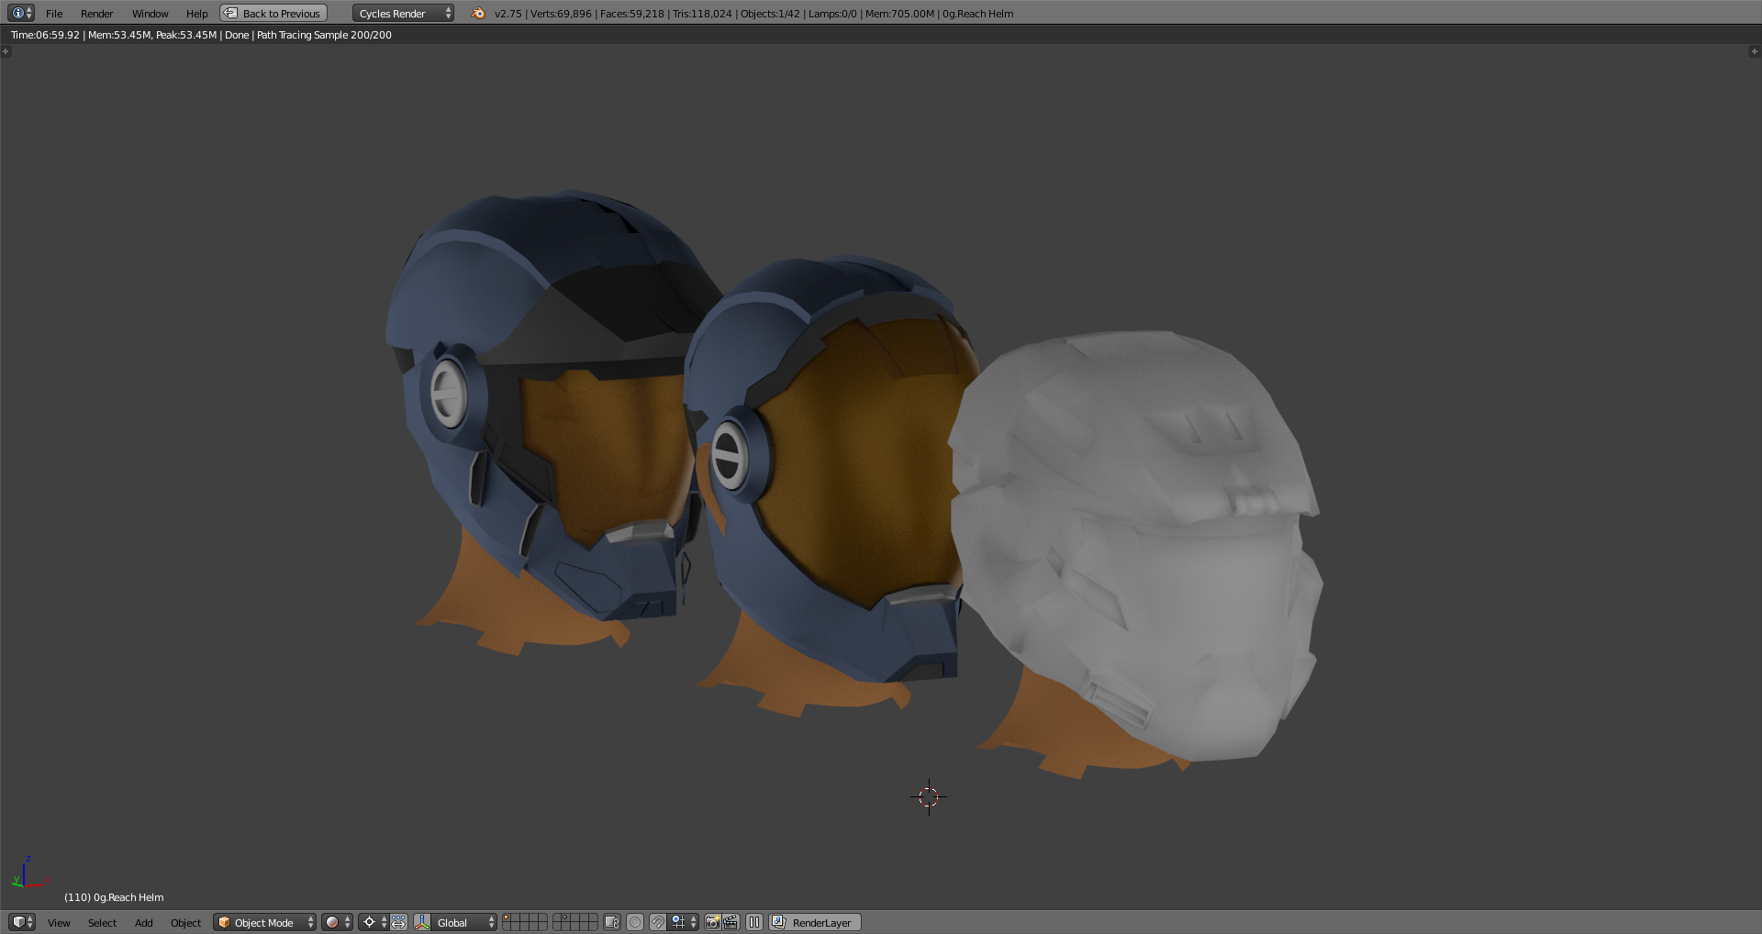1762x934 pixels.
Task: Open the Info editor type selector
Action: tap(21, 13)
